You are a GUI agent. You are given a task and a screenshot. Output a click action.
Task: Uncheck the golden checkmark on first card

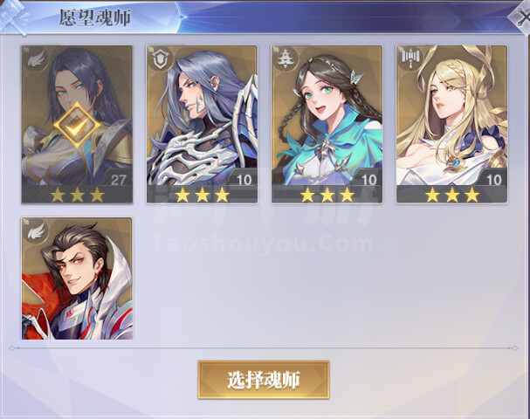tap(77, 126)
